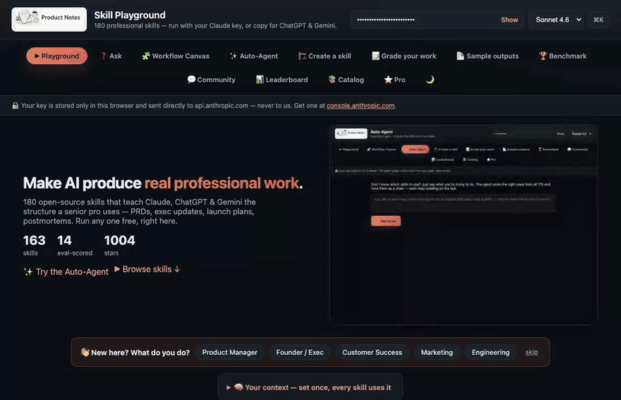Open Grade your work tab
Image resolution: width=621 pixels, height=400 pixels.
[x=404, y=56]
